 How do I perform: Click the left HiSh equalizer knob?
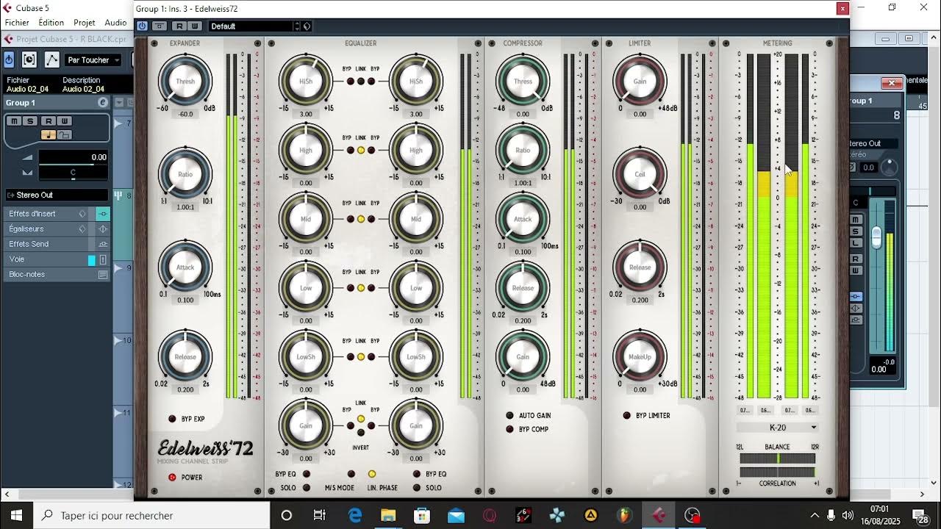pyautogui.click(x=306, y=81)
